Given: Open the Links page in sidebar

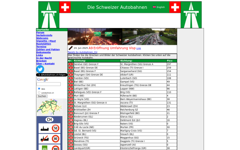Looking at the screenshot, I should point(40,55).
